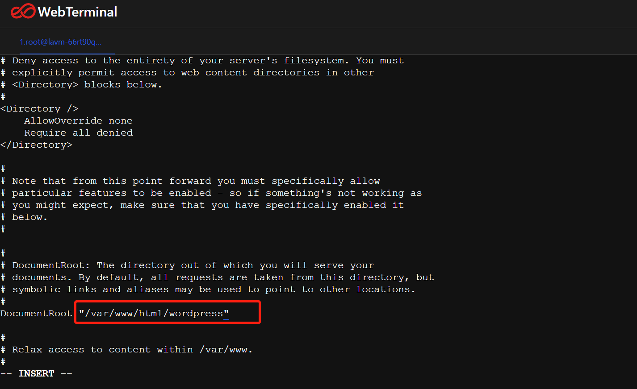This screenshot has width=637, height=389.
Task: Click the "below." comment line
Action: tap(24, 217)
